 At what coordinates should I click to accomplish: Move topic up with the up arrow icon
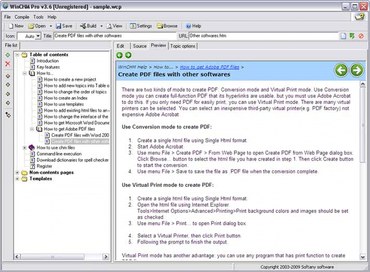[x=7, y=76]
